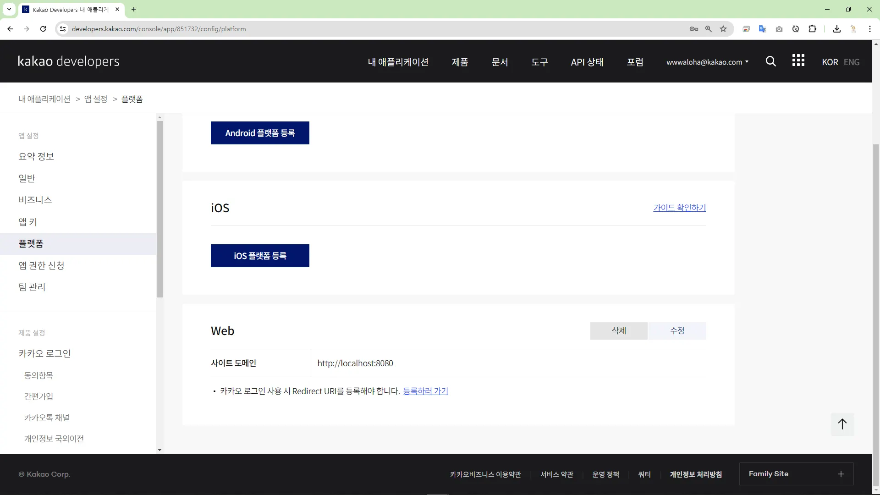
Task: Open the browser downloads icon
Action: 836,29
